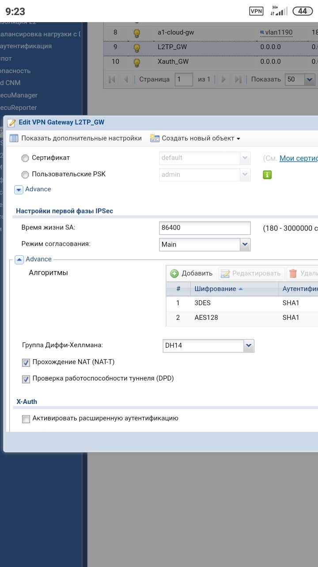This screenshot has height=567, width=318.
Task: Select the Пользовательские PSK radio button
Action: click(25, 175)
